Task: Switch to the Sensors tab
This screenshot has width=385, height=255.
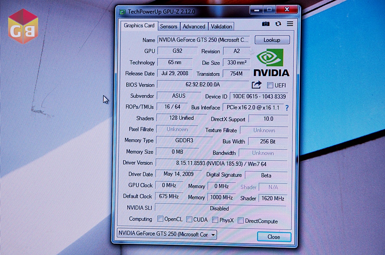Action: (x=168, y=27)
